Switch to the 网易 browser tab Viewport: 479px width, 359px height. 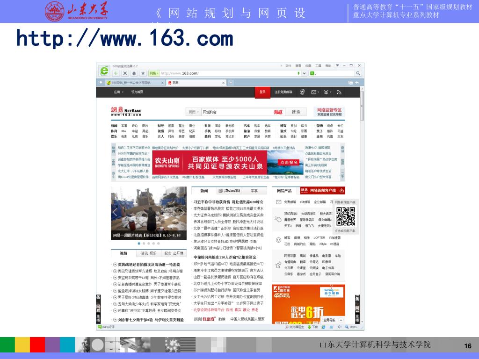196,83
